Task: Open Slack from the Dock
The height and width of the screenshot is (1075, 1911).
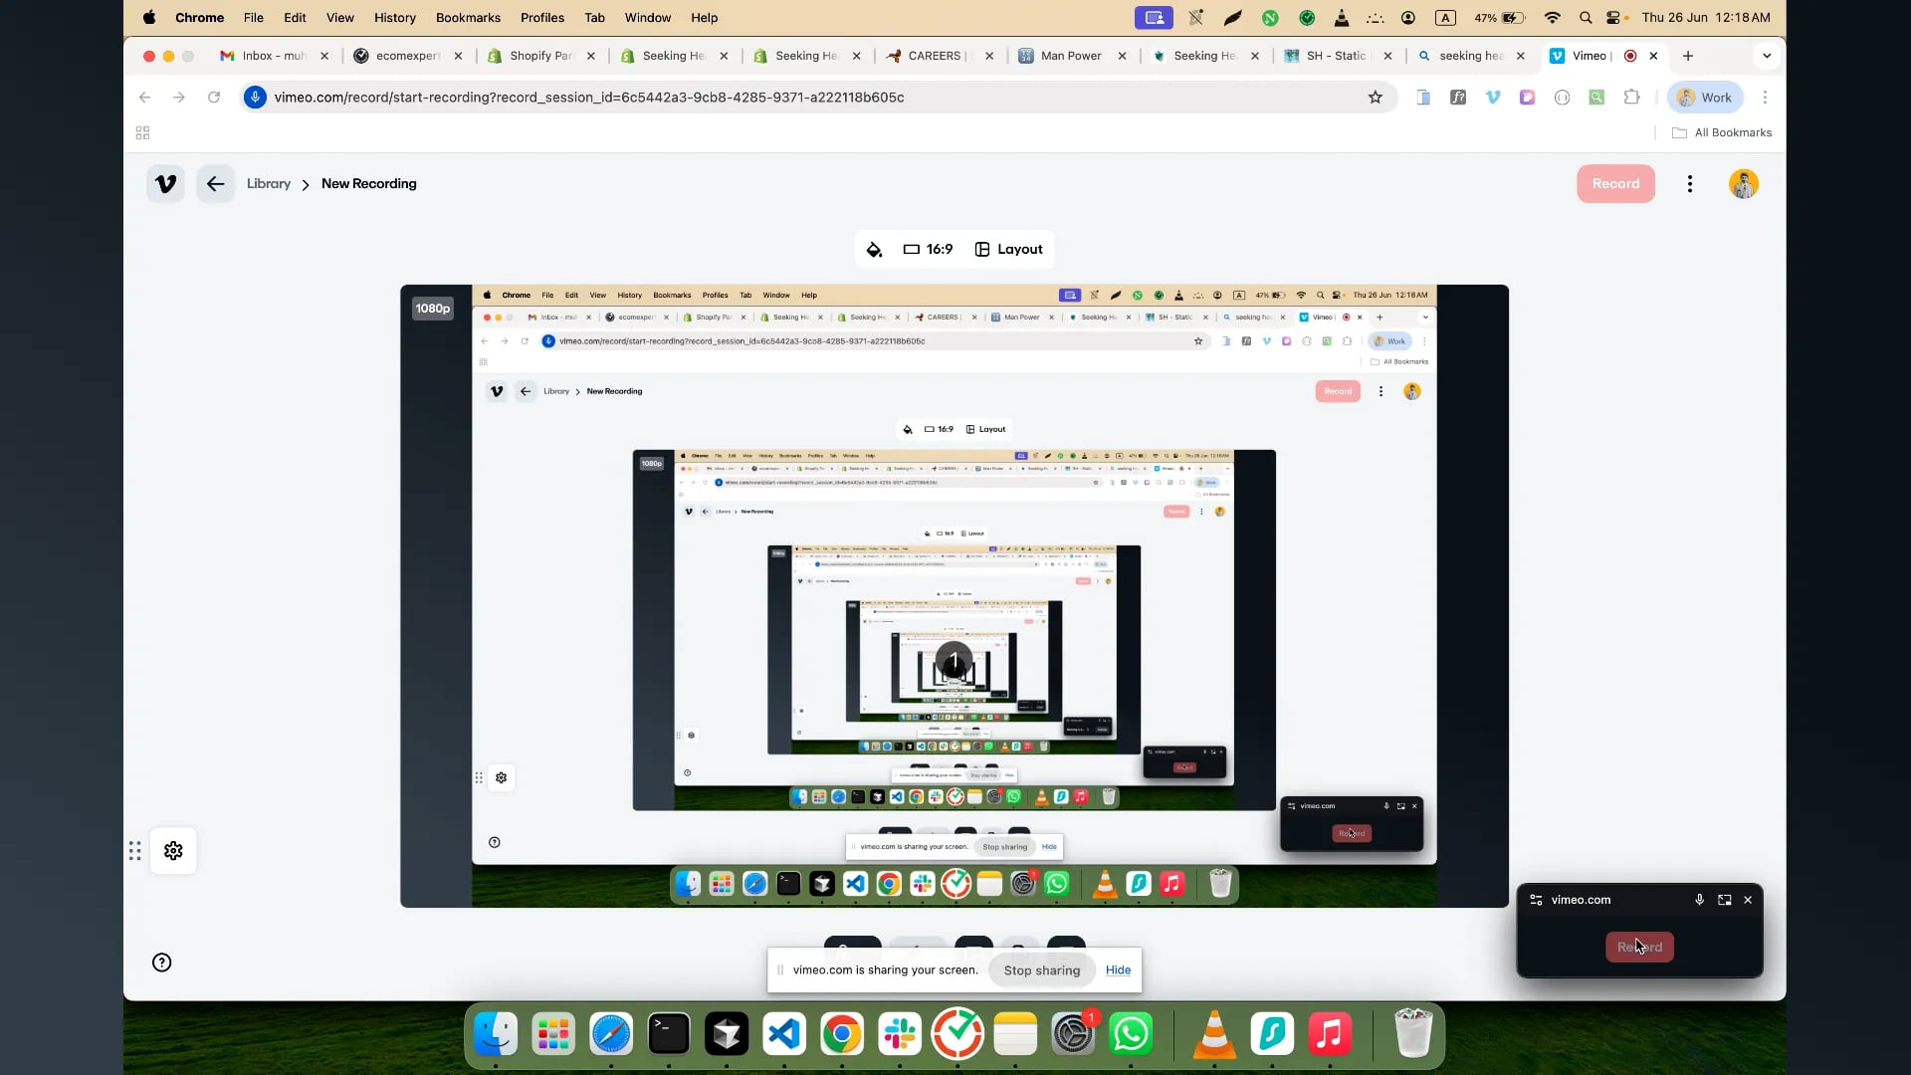Action: [x=899, y=1035]
